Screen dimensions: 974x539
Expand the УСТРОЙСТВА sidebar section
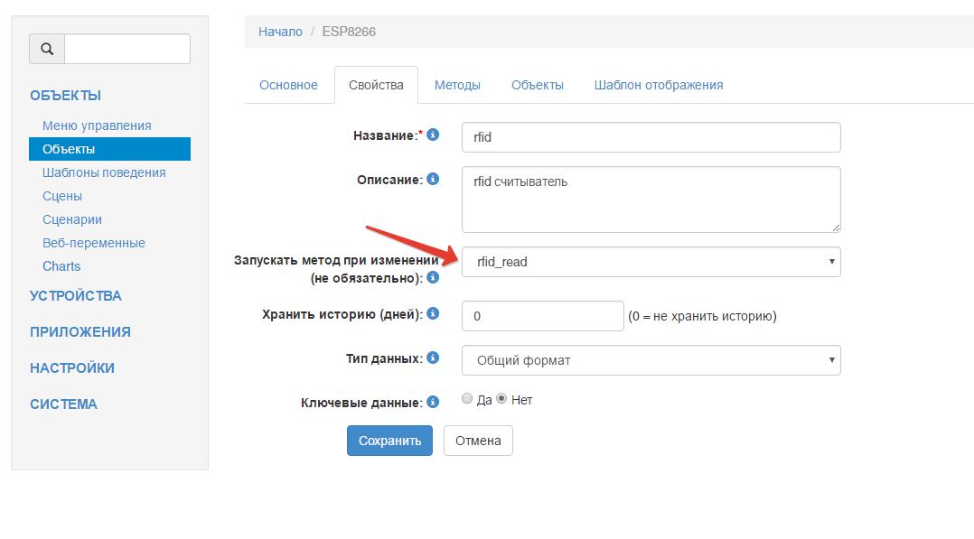(76, 296)
